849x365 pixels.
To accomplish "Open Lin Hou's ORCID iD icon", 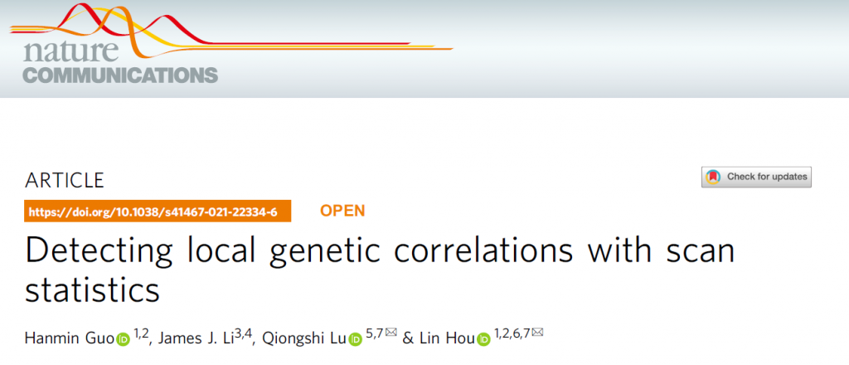I will pos(483,338).
